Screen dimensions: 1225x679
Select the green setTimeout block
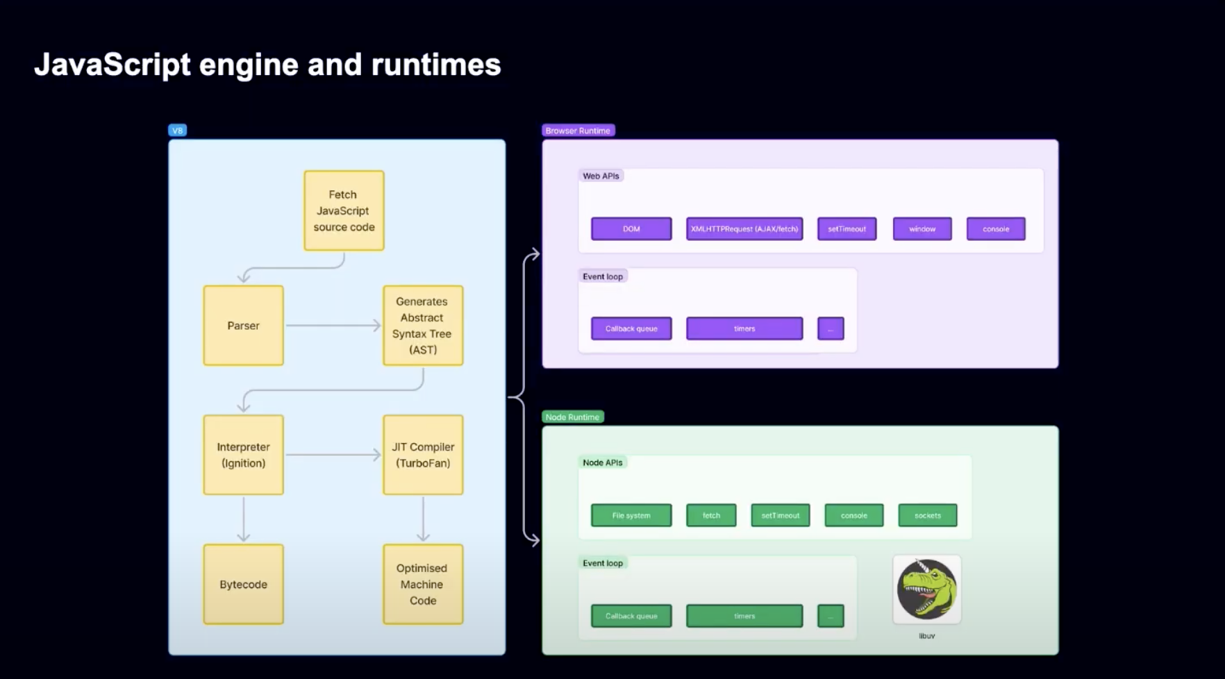(x=781, y=515)
